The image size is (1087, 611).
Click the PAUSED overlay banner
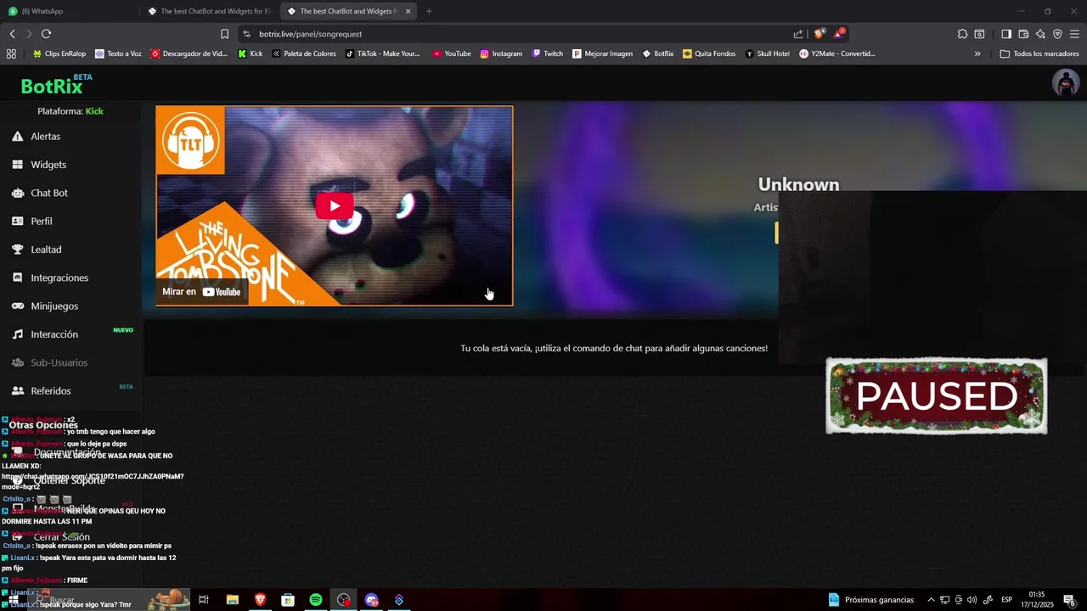[x=937, y=395]
